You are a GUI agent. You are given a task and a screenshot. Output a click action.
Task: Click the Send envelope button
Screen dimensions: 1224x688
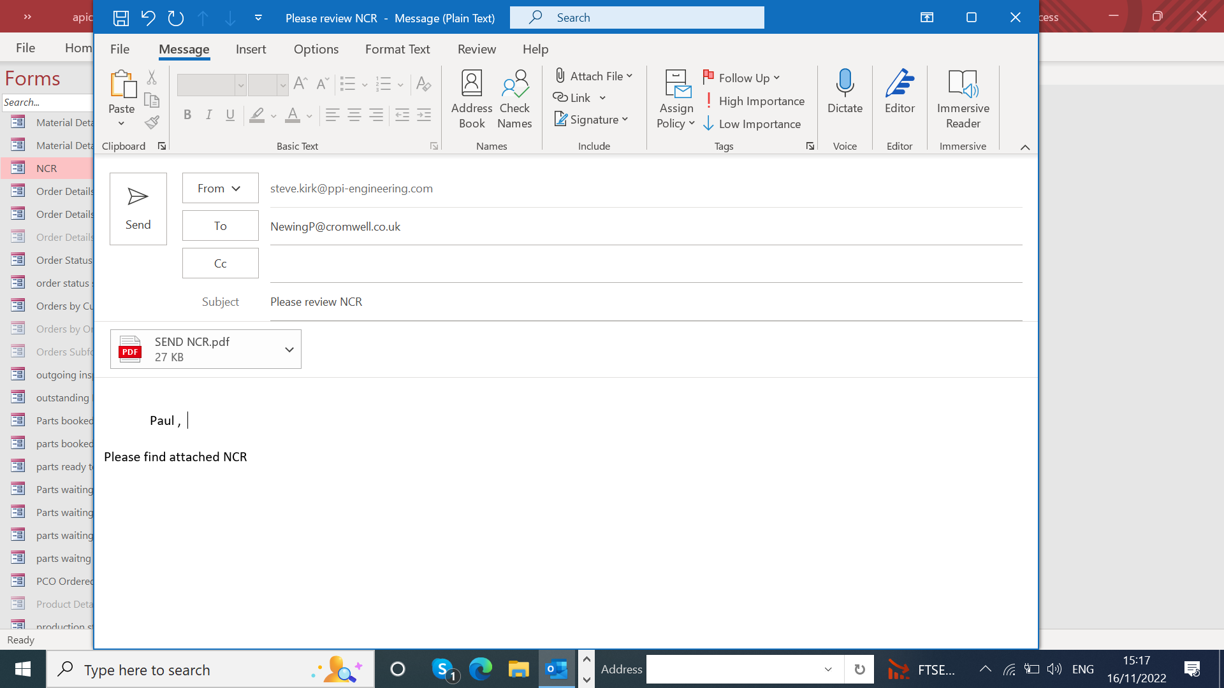(x=138, y=209)
